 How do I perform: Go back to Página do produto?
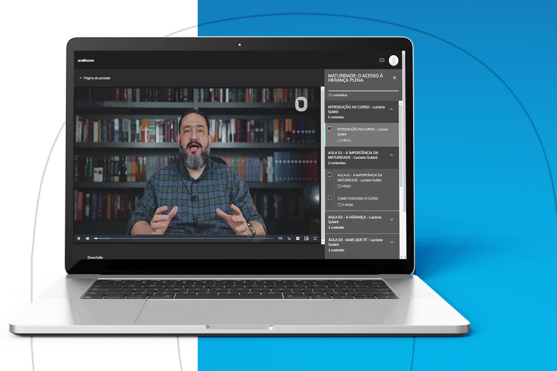(x=95, y=78)
